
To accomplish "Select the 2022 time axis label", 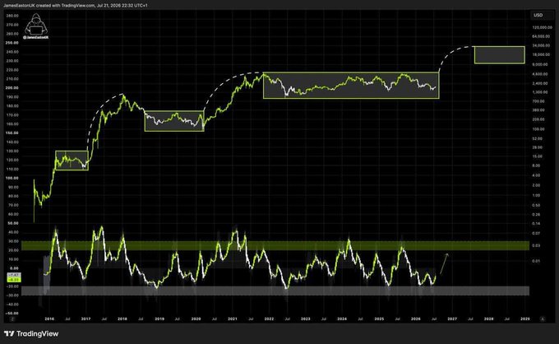I will (269, 318).
